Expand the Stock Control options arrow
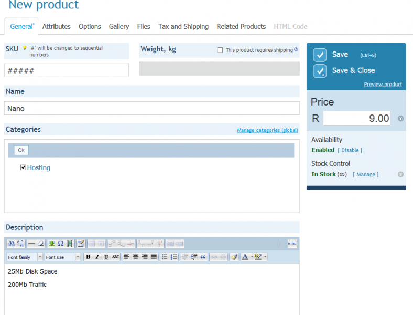The width and height of the screenshot is (413, 315). pos(400,174)
